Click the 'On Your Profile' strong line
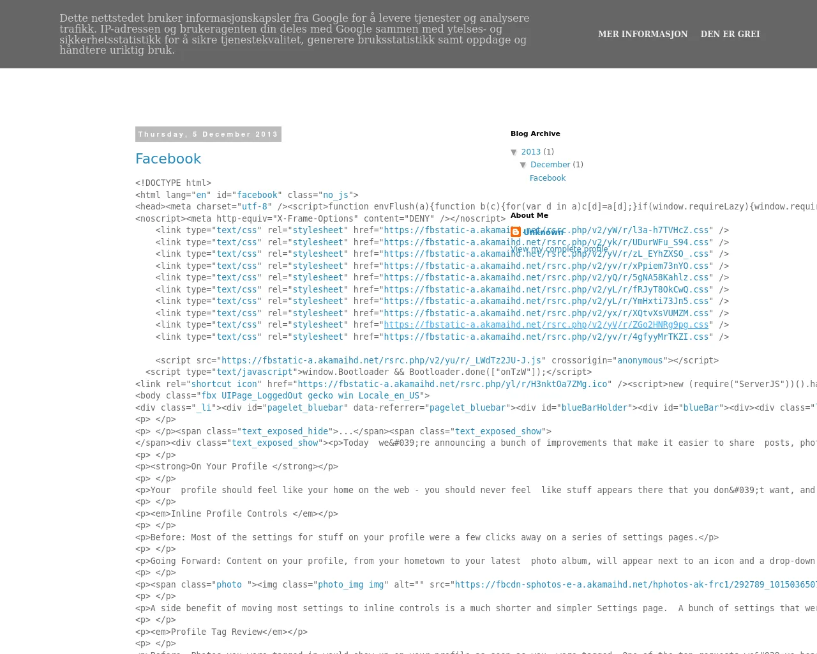817x654 pixels. pos(237,466)
